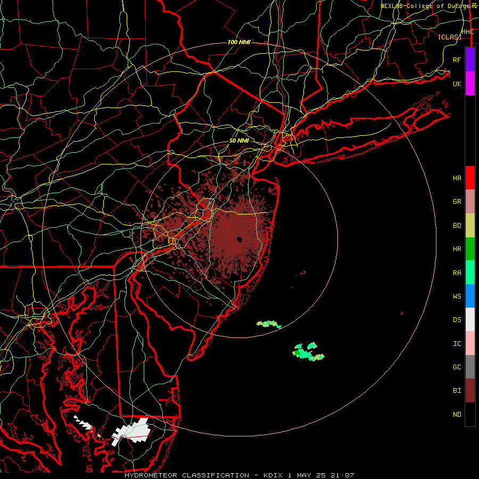The width and height of the screenshot is (479, 479).
Task: Click the small white striped echo over Chesapeake Bay
Action: 84,424
